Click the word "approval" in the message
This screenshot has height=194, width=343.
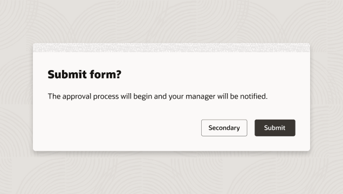pos(77,96)
